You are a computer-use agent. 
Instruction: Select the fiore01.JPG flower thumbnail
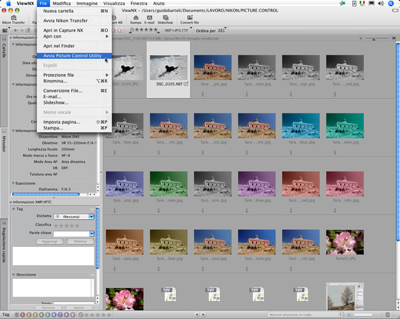tap(345, 242)
